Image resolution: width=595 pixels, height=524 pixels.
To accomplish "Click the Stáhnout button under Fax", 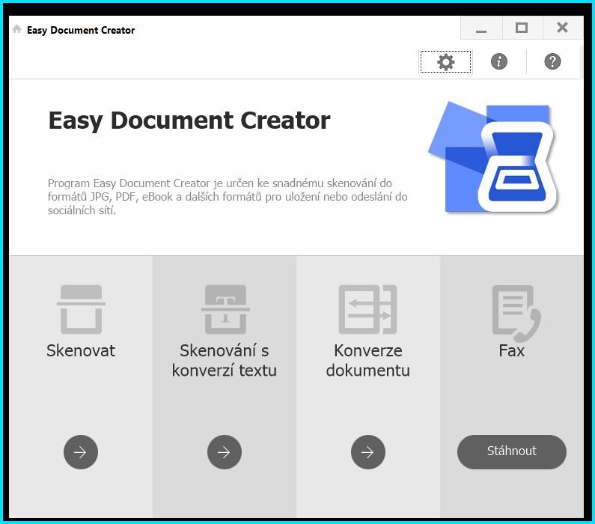I will (x=511, y=451).
